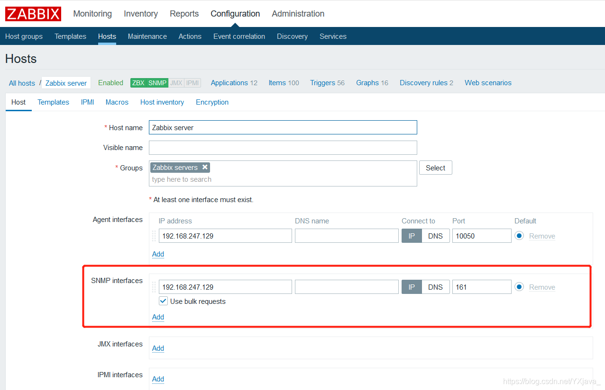This screenshot has width=605, height=390.
Task: Click the Enabled status link
Action: (x=110, y=83)
